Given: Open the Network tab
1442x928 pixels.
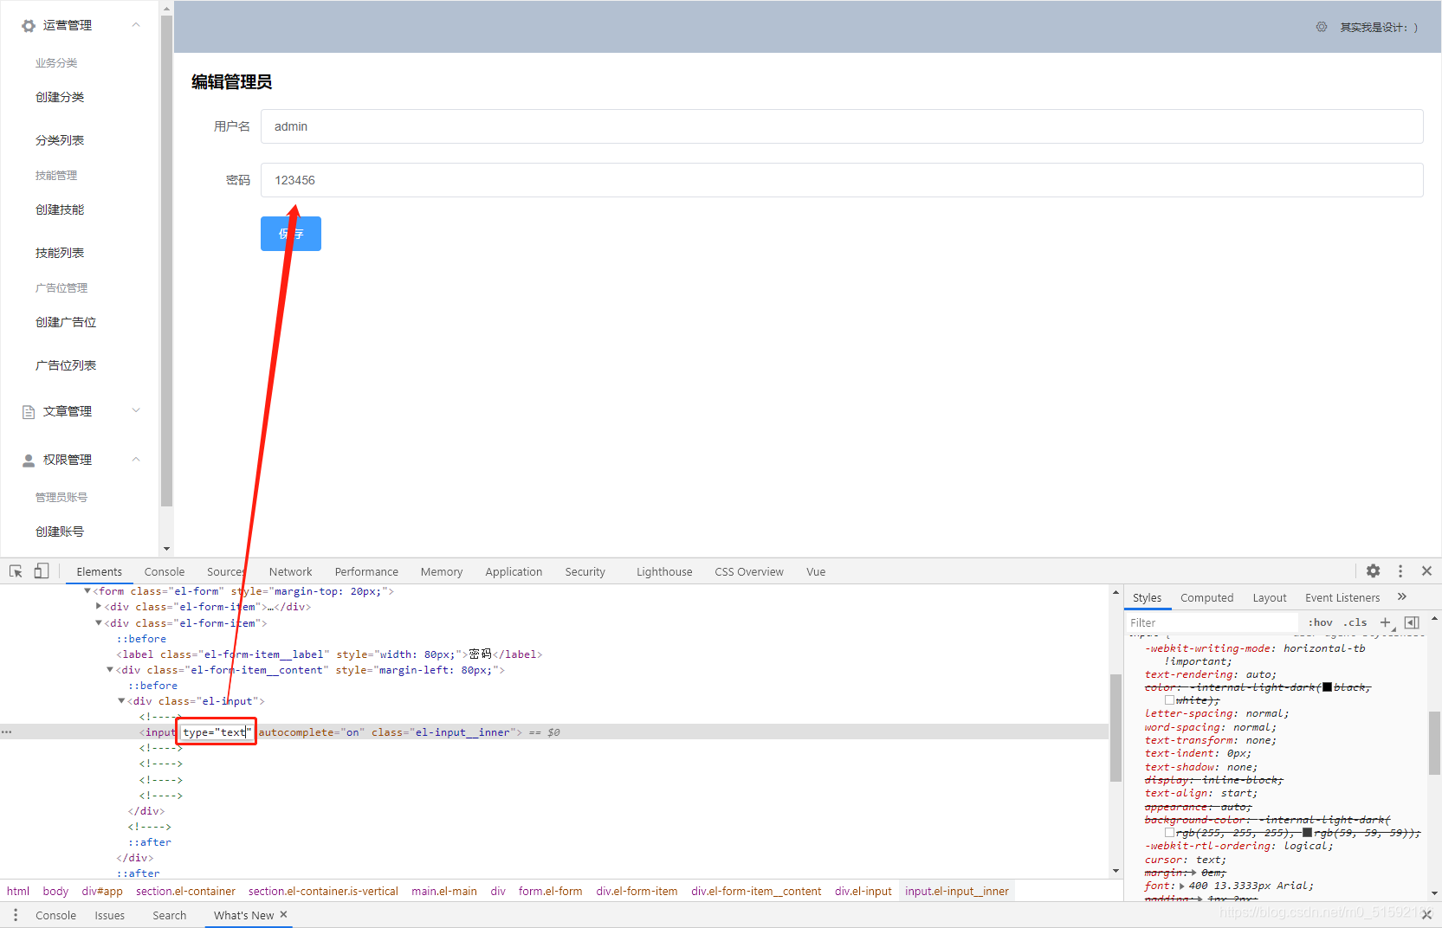Looking at the screenshot, I should click(290, 571).
